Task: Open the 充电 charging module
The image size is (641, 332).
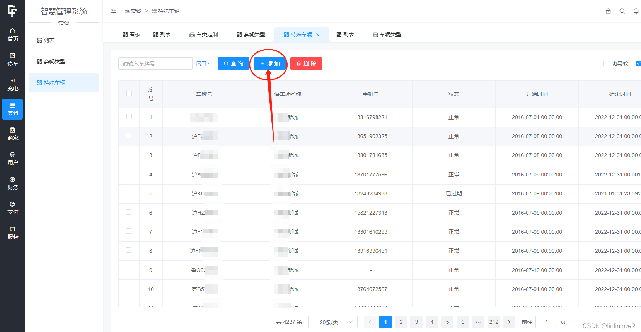Action: pyautogui.click(x=12, y=84)
